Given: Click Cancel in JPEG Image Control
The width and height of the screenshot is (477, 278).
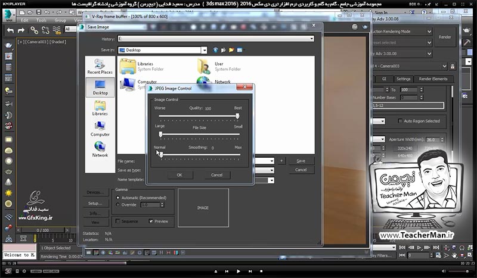Looking at the screenshot, I should pyautogui.click(x=216, y=175).
